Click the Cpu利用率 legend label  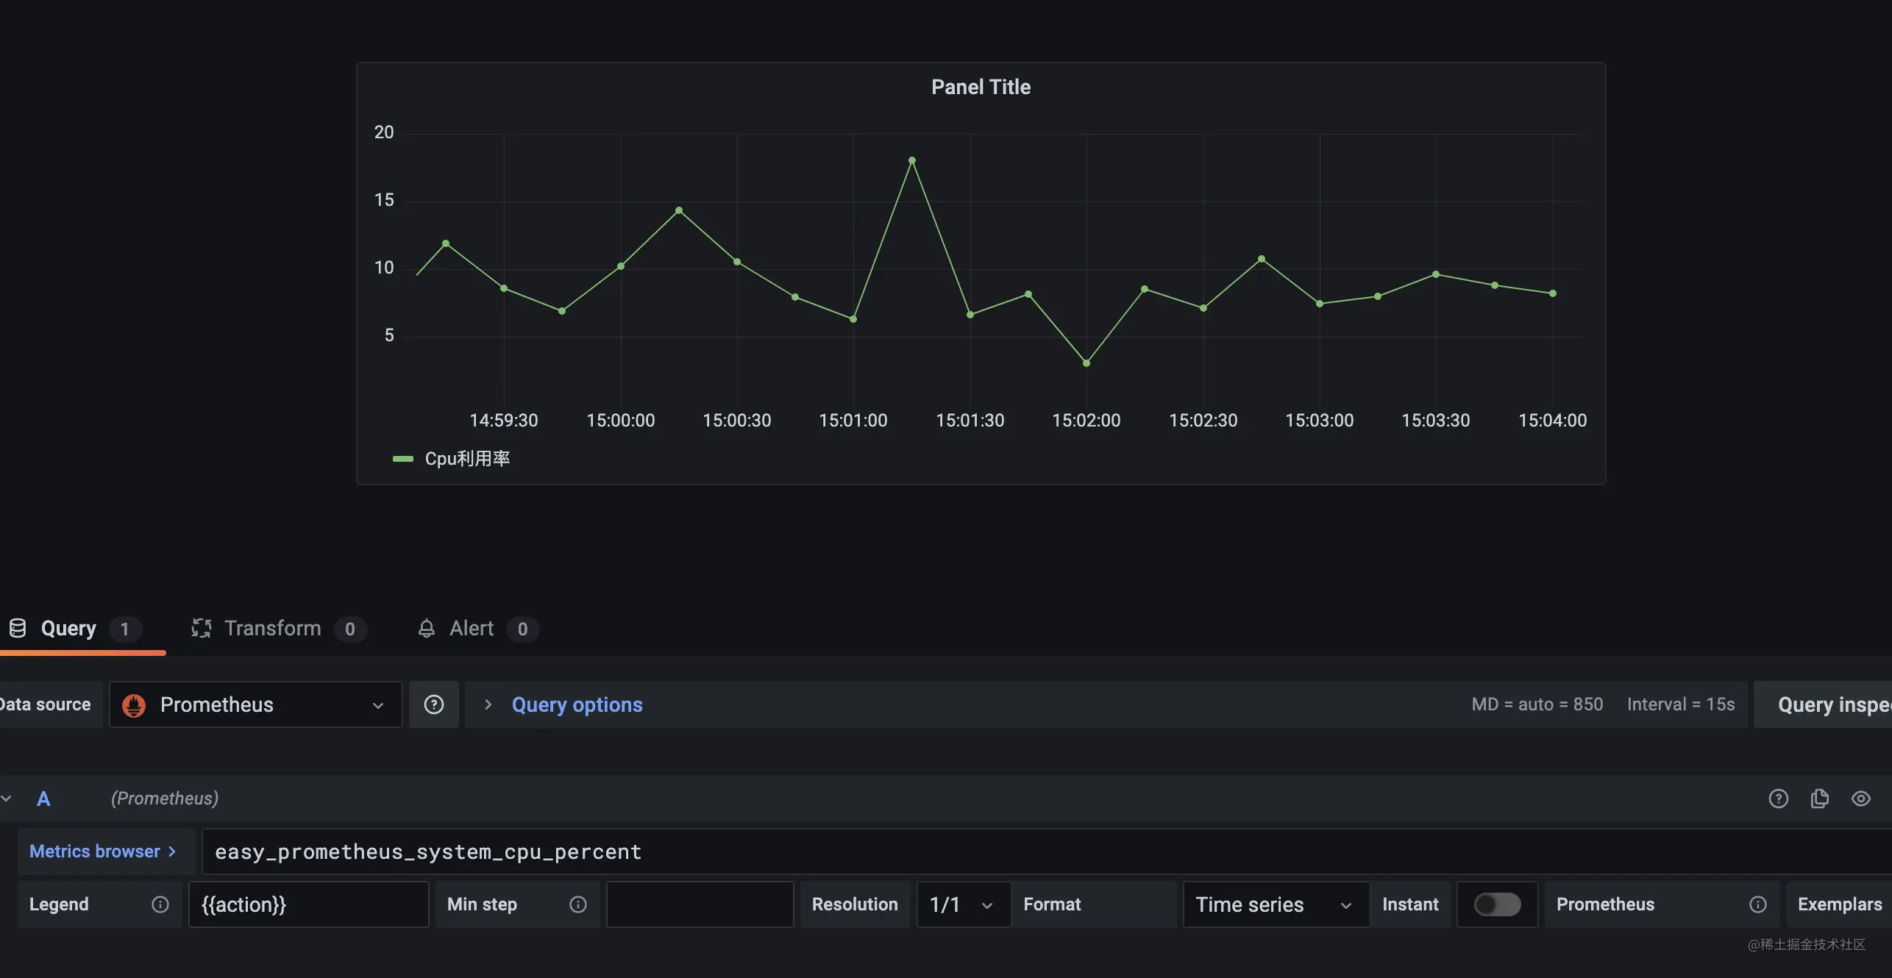(x=468, y=459)
